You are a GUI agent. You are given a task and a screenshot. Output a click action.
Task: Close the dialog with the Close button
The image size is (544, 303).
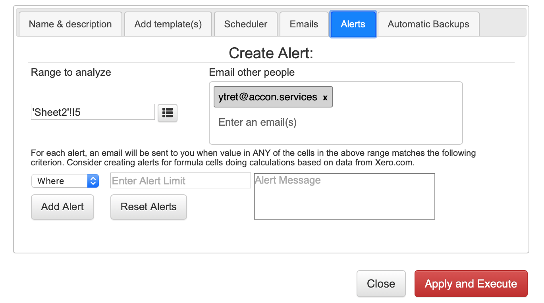point(381,284)
